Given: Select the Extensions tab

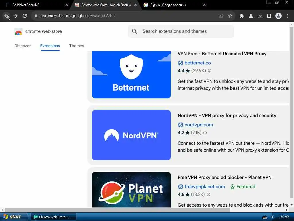Looking at the screenshot, I should 50,46.
